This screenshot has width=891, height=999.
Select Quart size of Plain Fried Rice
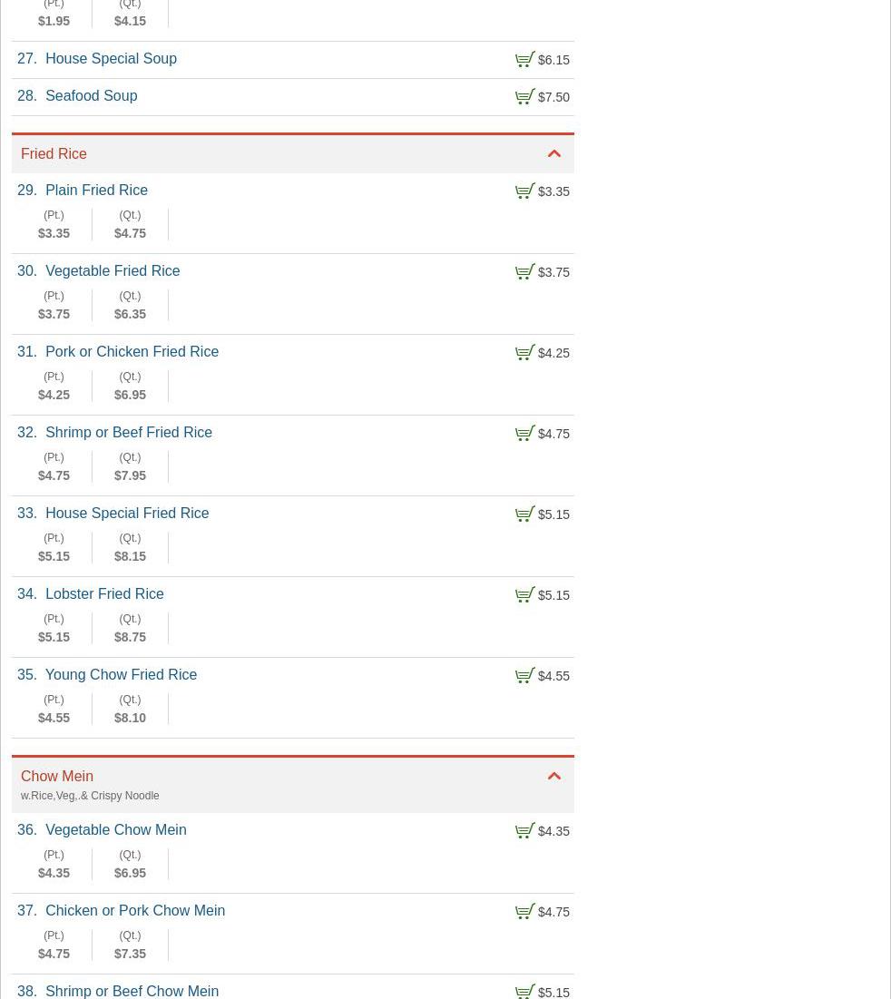point(130,225)
